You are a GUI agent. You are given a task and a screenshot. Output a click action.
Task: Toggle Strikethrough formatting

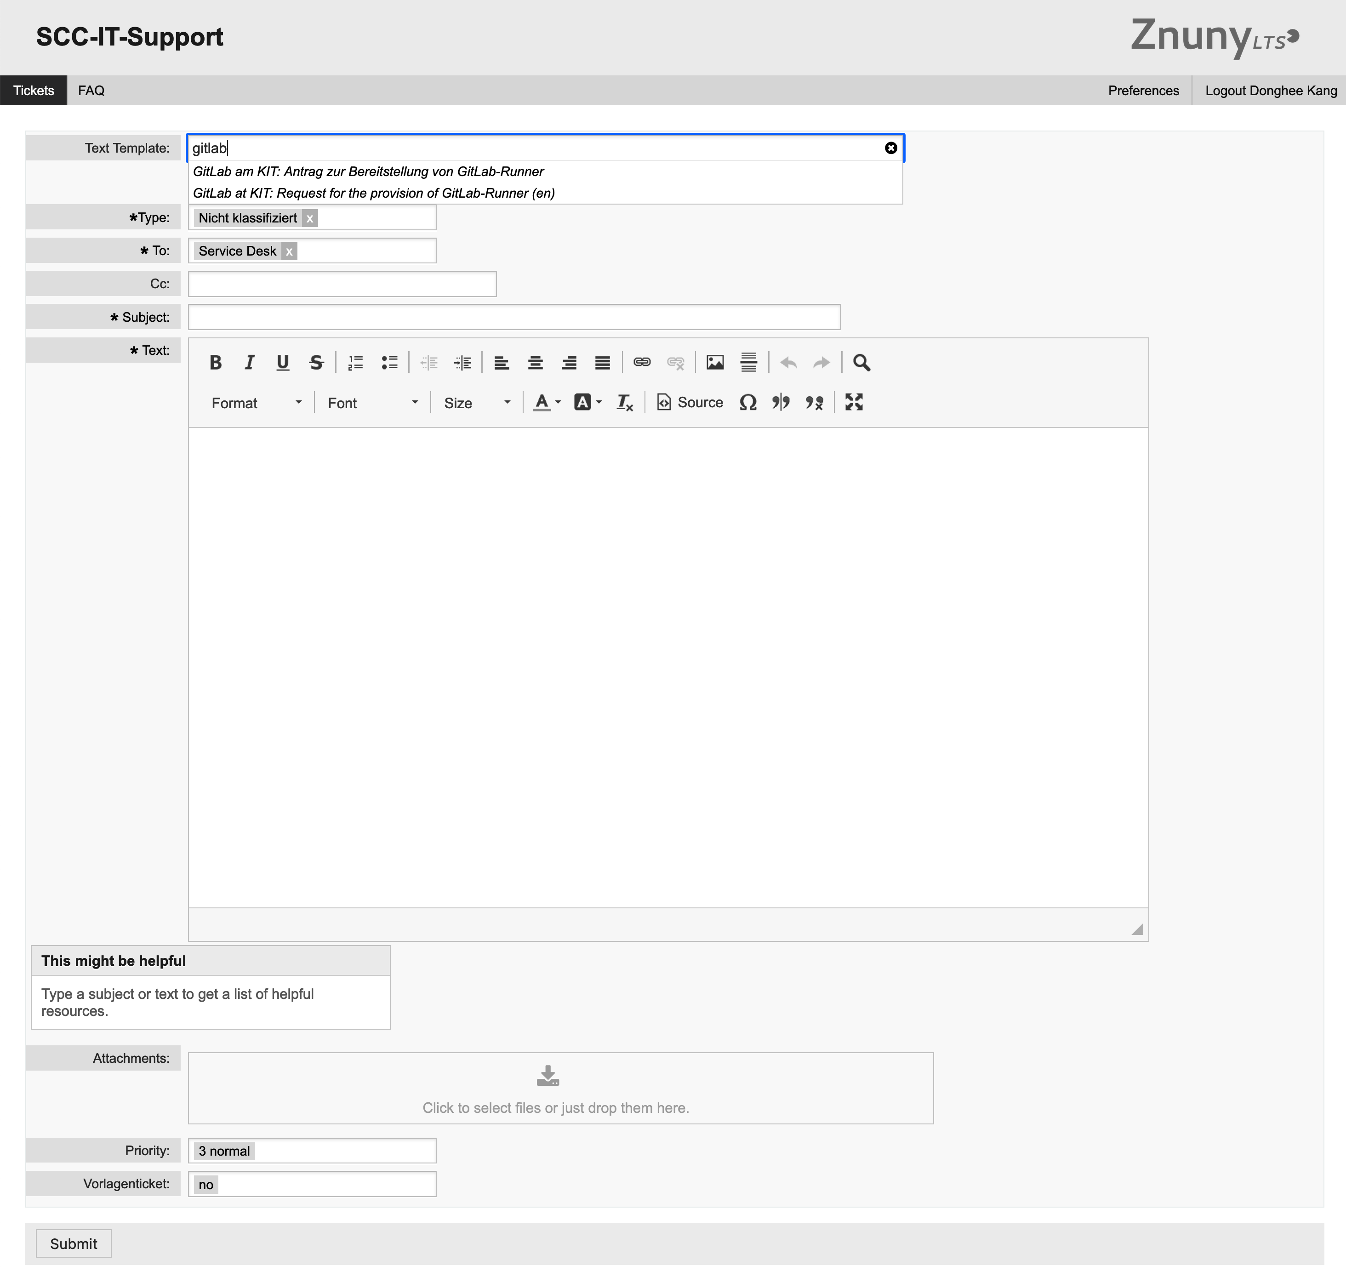[316, 362]
